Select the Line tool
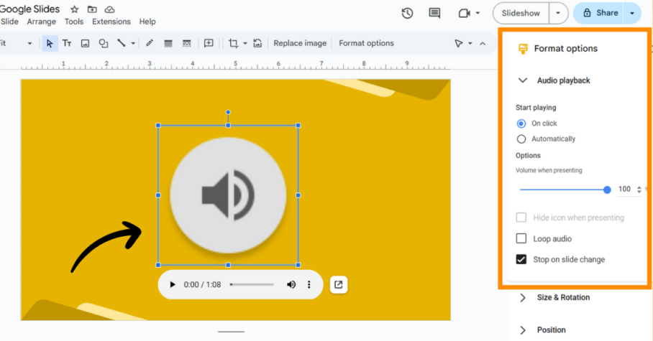The height and width of the screenshot is (341, 653). (x=122, y=43)
